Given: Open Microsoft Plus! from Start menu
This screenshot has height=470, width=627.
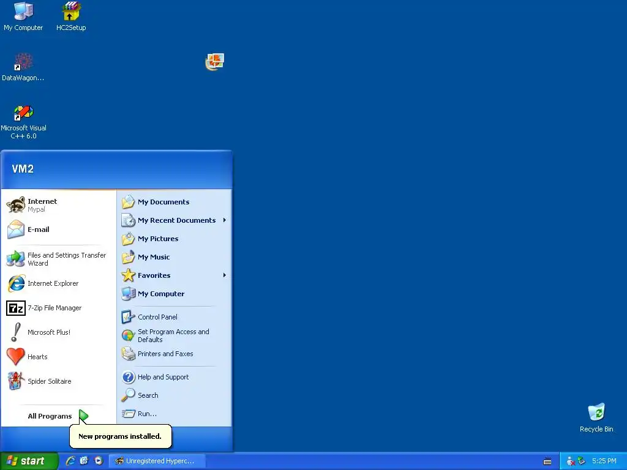Looking at the screenshot, I should pyautogui.click(x=58, y=332).
